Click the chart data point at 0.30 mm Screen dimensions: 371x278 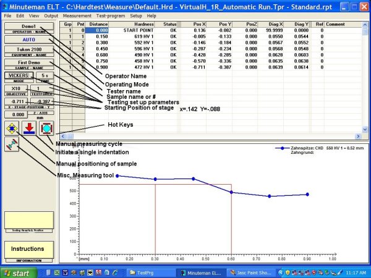[155, 179]
